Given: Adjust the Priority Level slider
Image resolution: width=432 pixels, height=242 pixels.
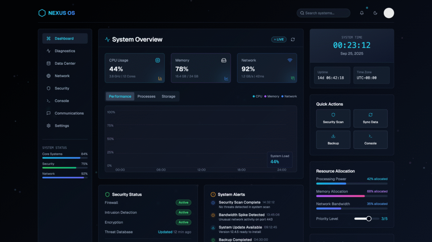Looking at the screenshot, I should [x=368, y=219].
